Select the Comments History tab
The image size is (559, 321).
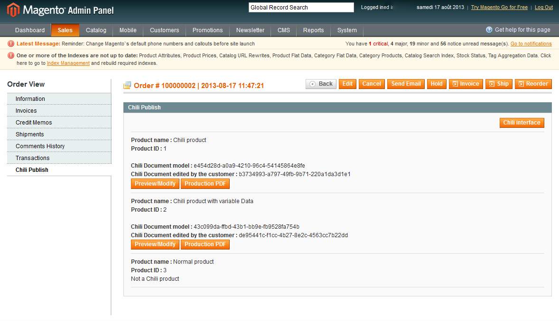[x=59, y=146]
